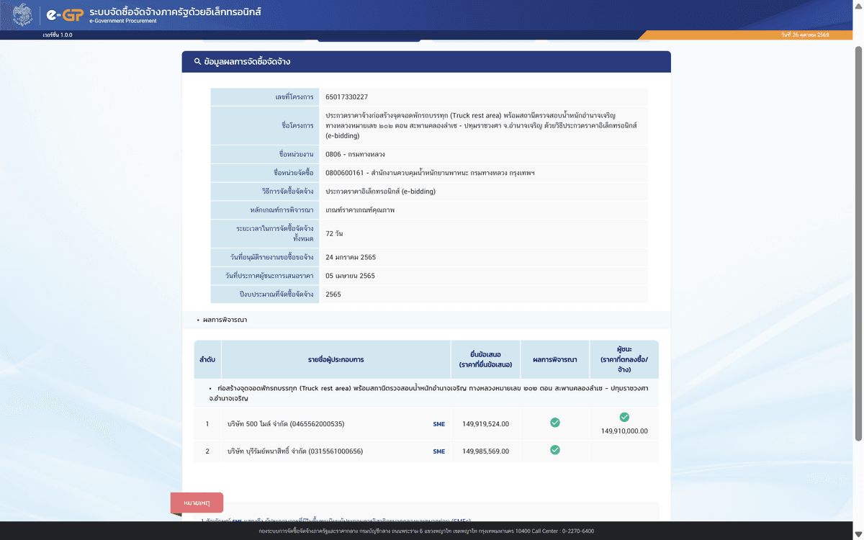This screenshot has height=540, width=864.
Task: Select approval date 24 มกราคม 2565
Action: coord(351,257)
